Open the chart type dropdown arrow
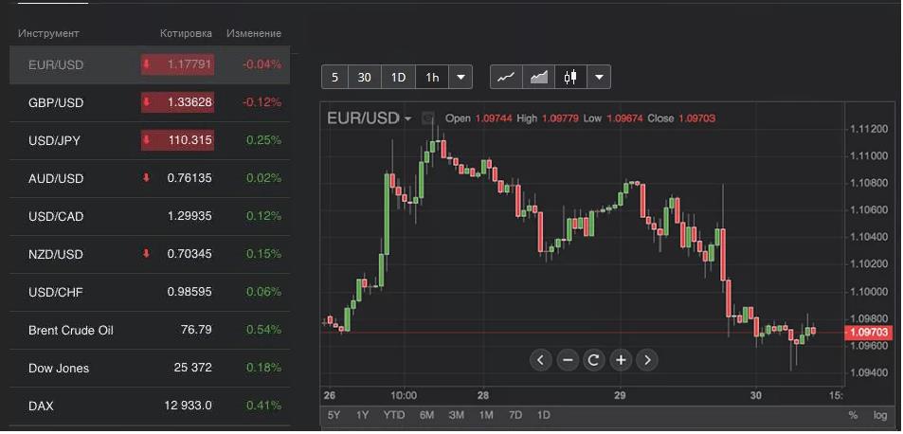Image resolution: width=903 pixels, height=434 pixels. (599, 77)
